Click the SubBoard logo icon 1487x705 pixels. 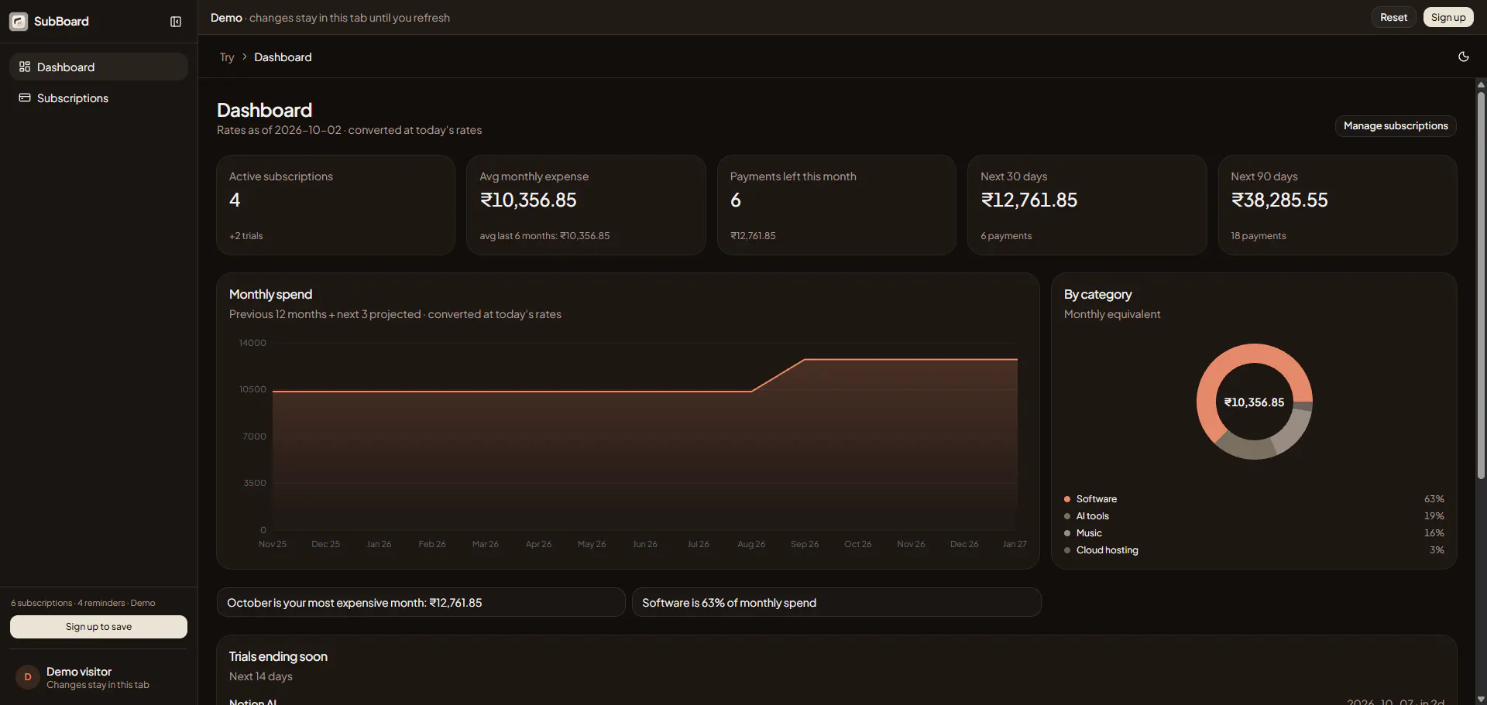point(19,22)
